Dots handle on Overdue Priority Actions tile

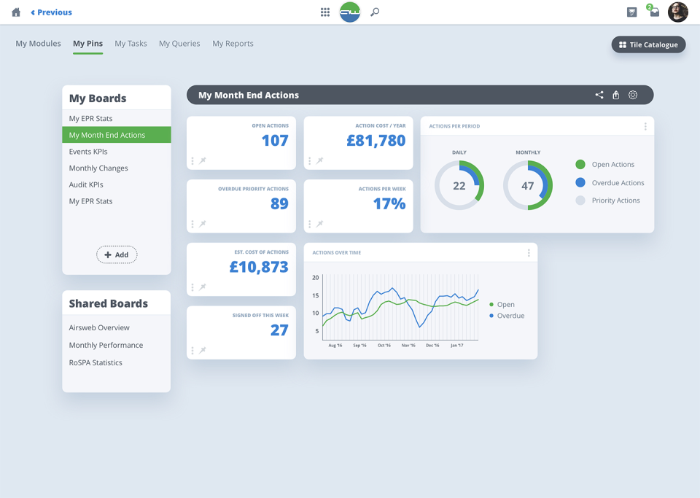pos(192,224)
